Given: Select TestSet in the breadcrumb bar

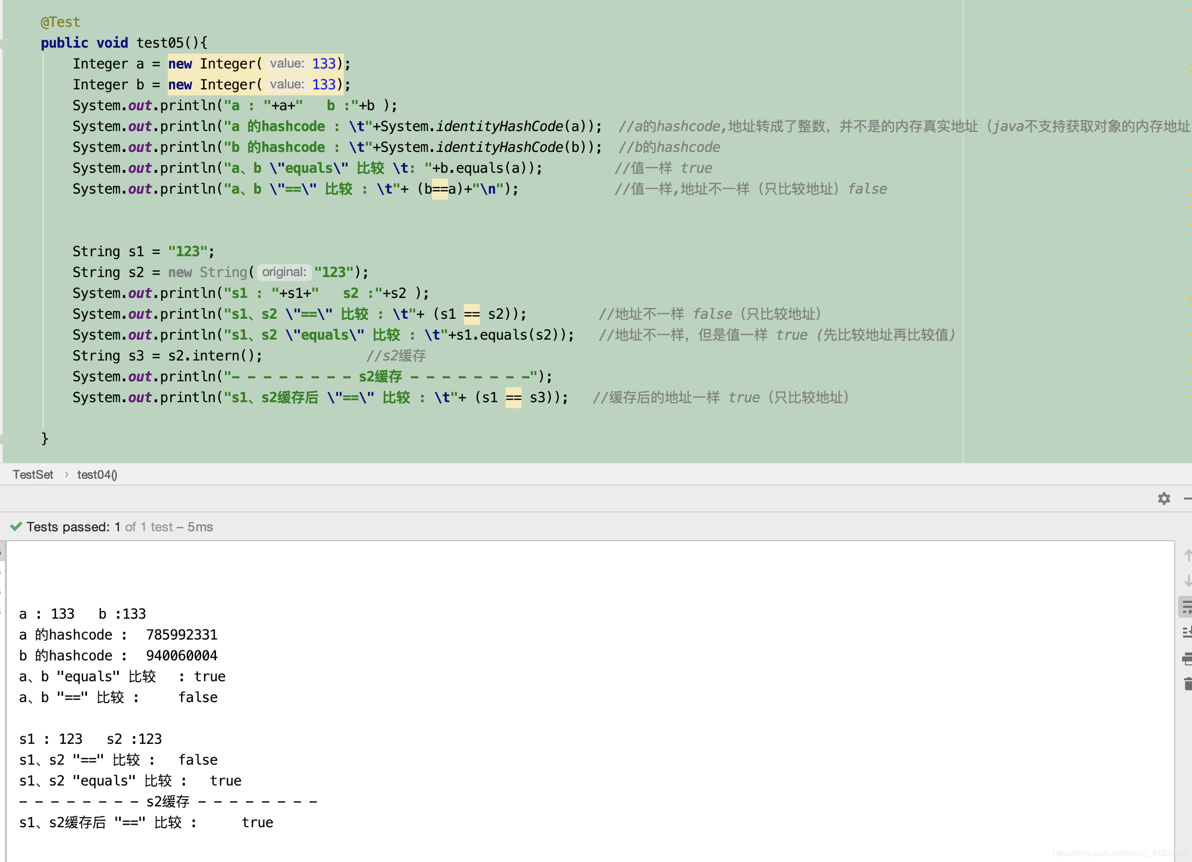Looking at the screenshot, I should [33, 474].
